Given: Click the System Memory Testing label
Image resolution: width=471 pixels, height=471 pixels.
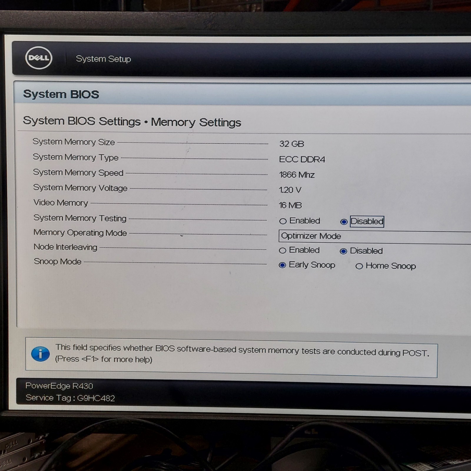Looking at the screenshot, I should pyautogui.click(x=80, y=218).
